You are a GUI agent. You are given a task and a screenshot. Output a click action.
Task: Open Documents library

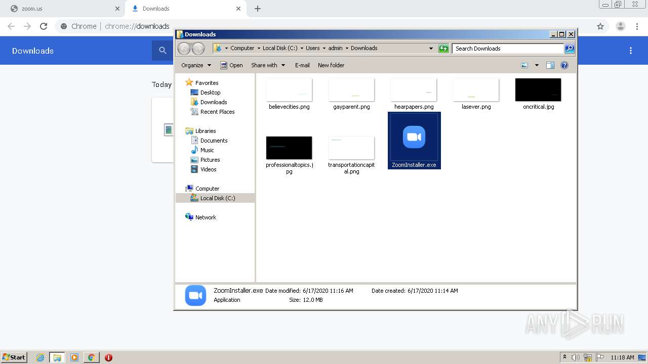[x=209, y=141]
